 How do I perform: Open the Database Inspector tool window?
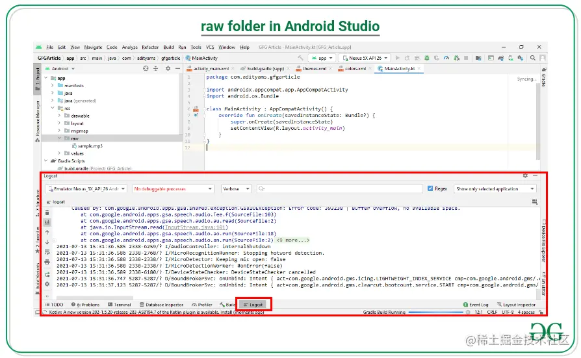[162, 305]
